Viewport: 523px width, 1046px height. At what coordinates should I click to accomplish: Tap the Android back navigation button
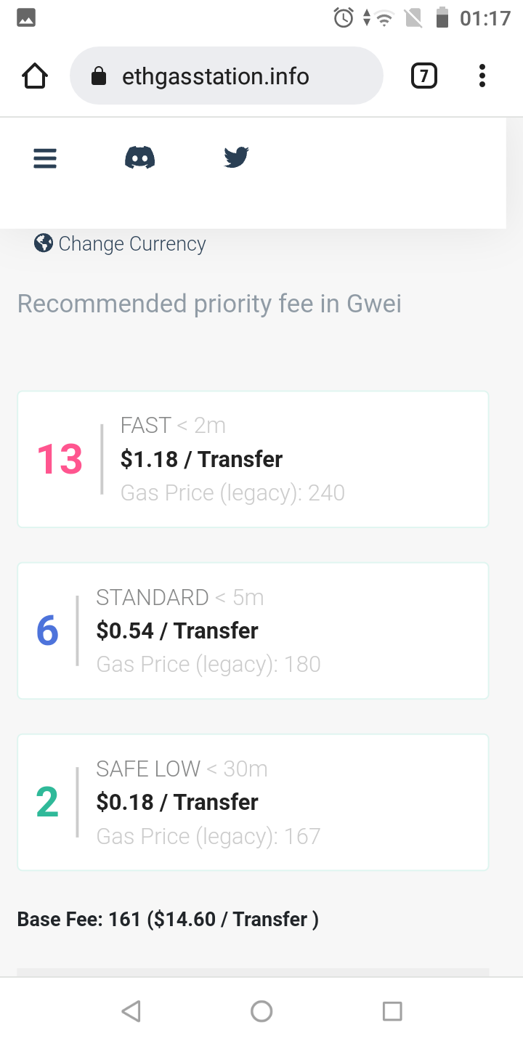tap(131, 1011)
